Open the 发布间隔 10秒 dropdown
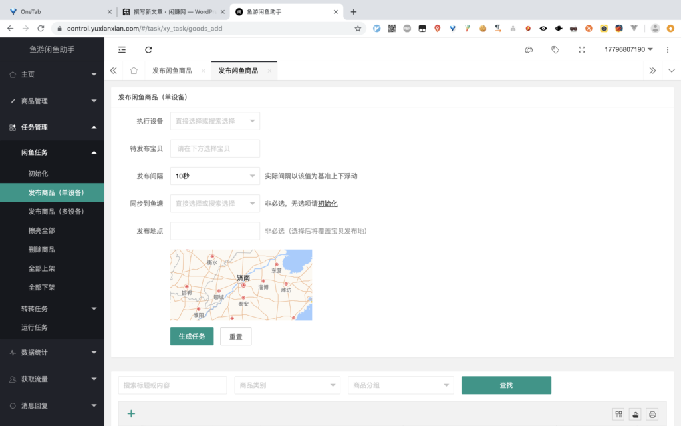This screenshot has width=681, height=426. pos(215,176)
